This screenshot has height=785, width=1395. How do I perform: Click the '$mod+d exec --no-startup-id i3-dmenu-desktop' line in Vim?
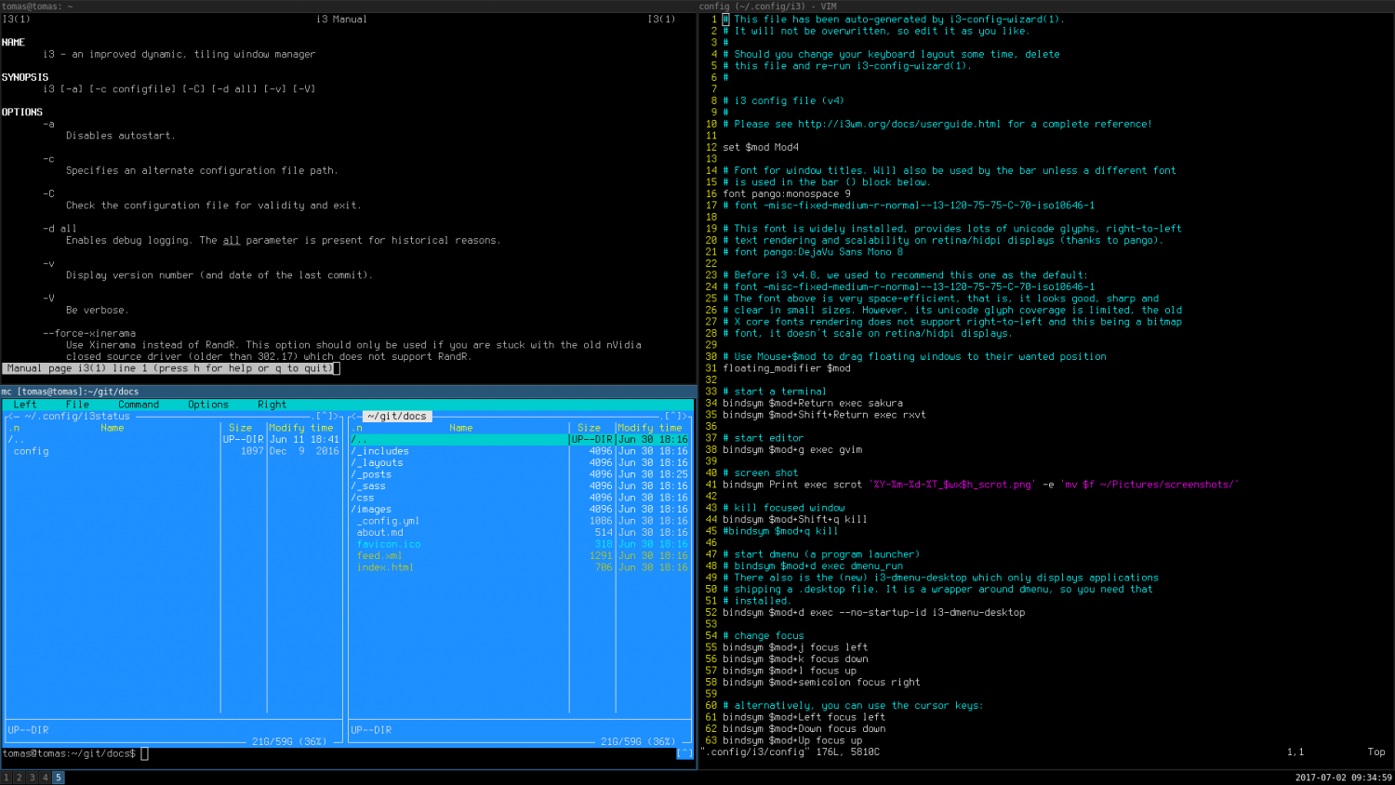point(874,612)
